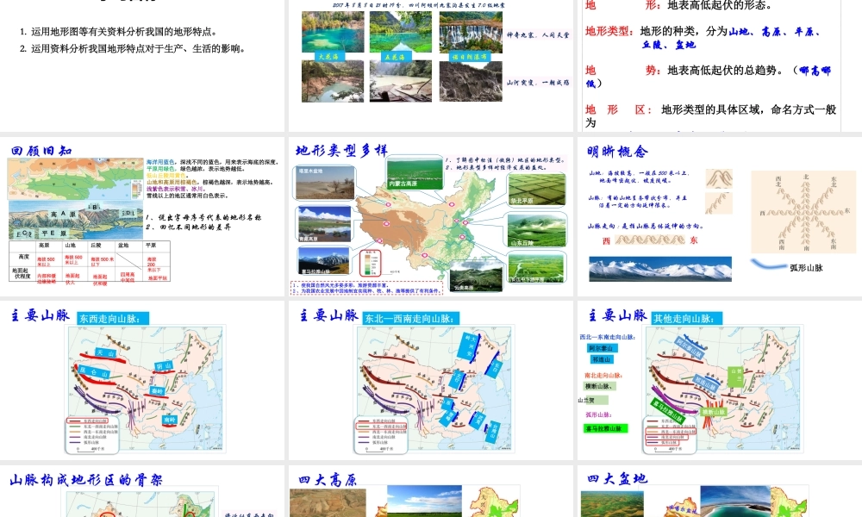Click the 西北—东南走向山脉 heading
This screenshot has height=517, width=862.
607,336
